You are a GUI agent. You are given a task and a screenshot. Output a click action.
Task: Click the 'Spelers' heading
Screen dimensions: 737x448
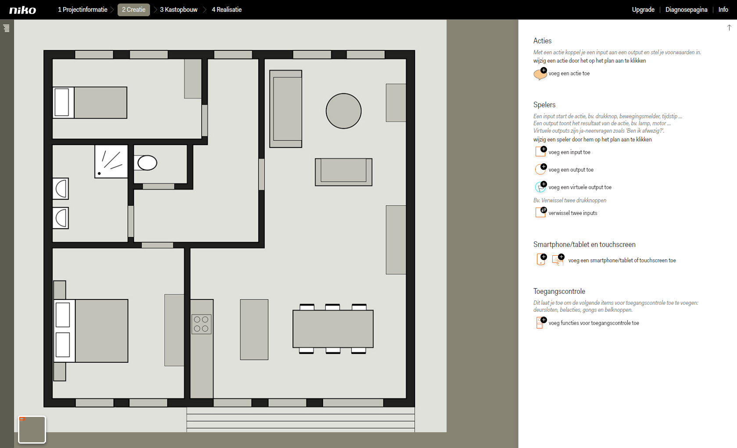(544, 105)
